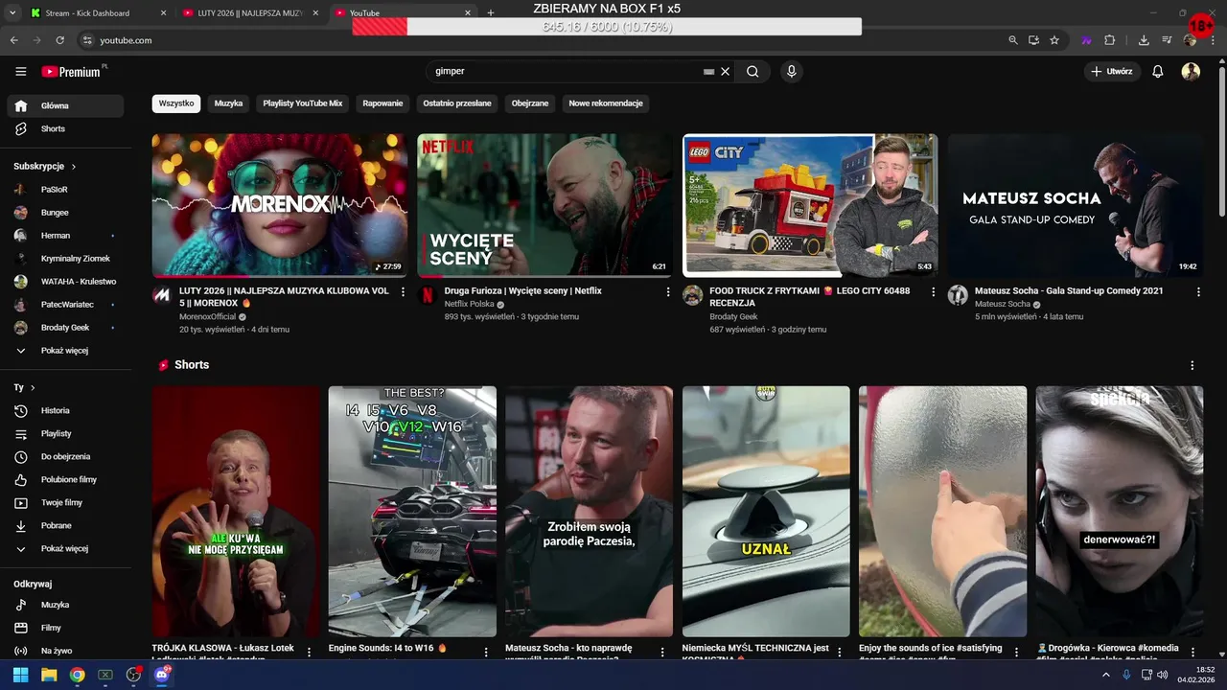Open Brodaty Geek channel in sidebar

65,328
